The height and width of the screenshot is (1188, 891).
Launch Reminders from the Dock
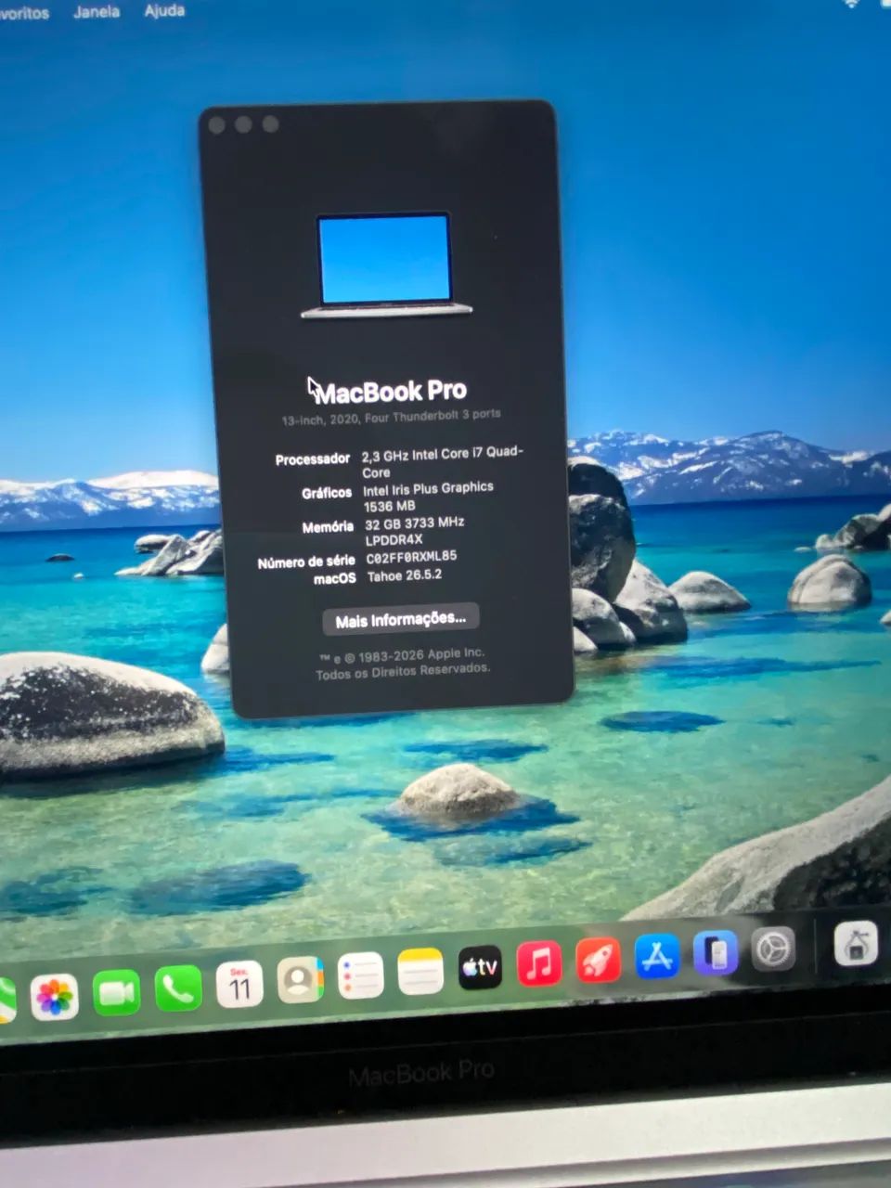[360, 975]
